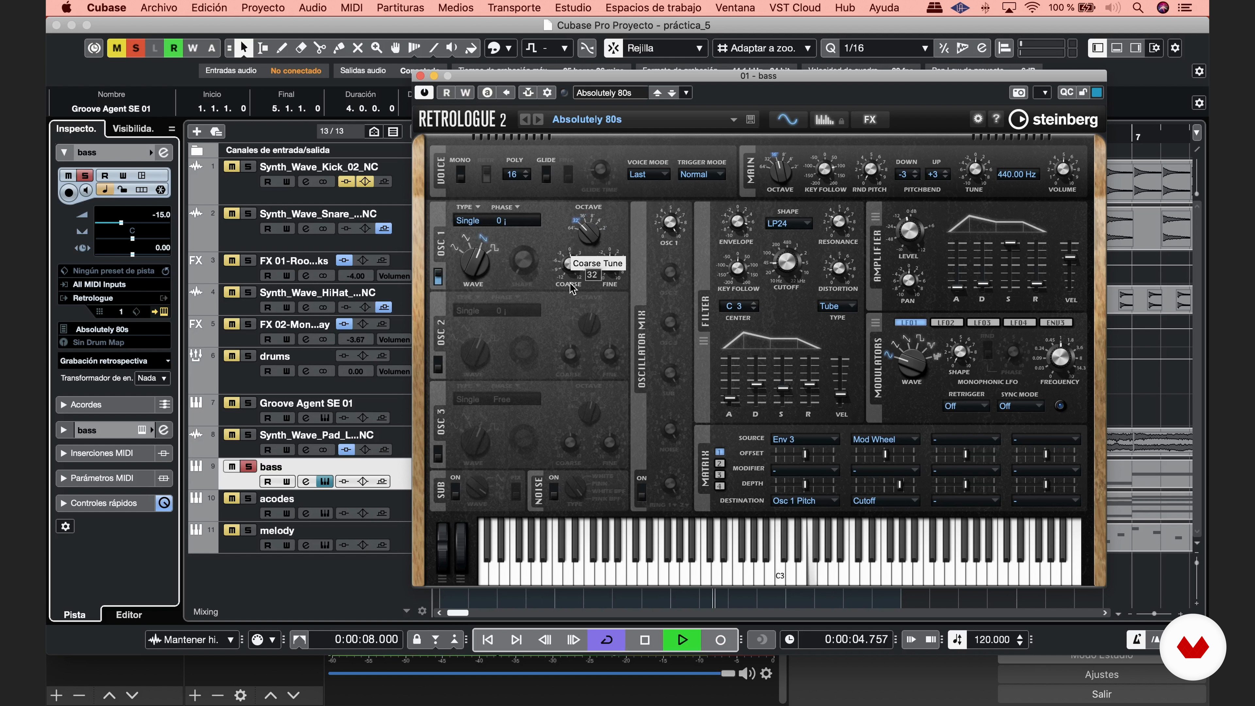
Task: Toggle the plugin bypass power button
Action: point(424,92)
